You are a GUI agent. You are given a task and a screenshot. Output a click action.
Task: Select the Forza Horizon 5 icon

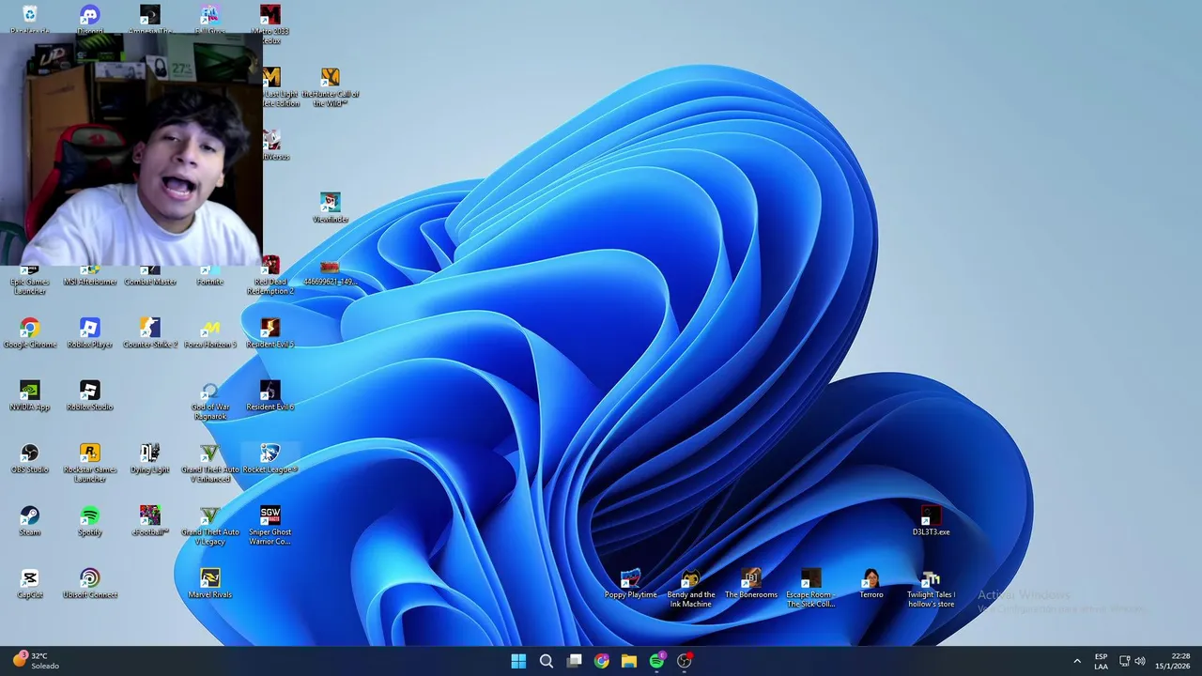click(x=209, y=332)
